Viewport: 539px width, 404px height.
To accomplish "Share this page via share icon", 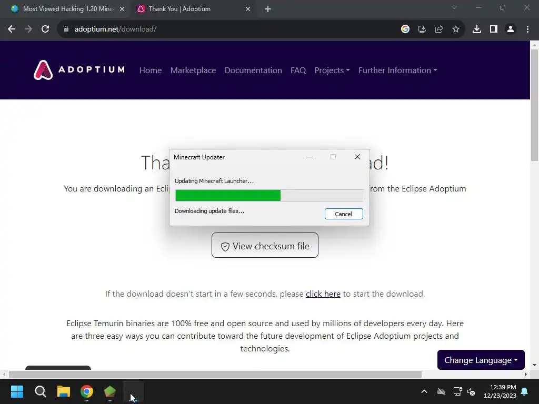I will (439, 29).
